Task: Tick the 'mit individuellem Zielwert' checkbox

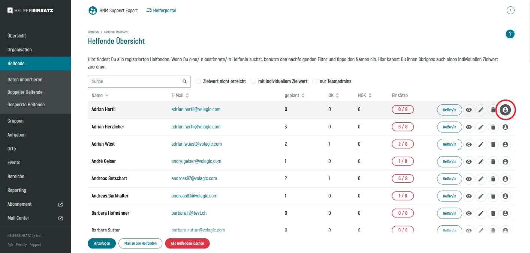Action: (x=253, y=81)
